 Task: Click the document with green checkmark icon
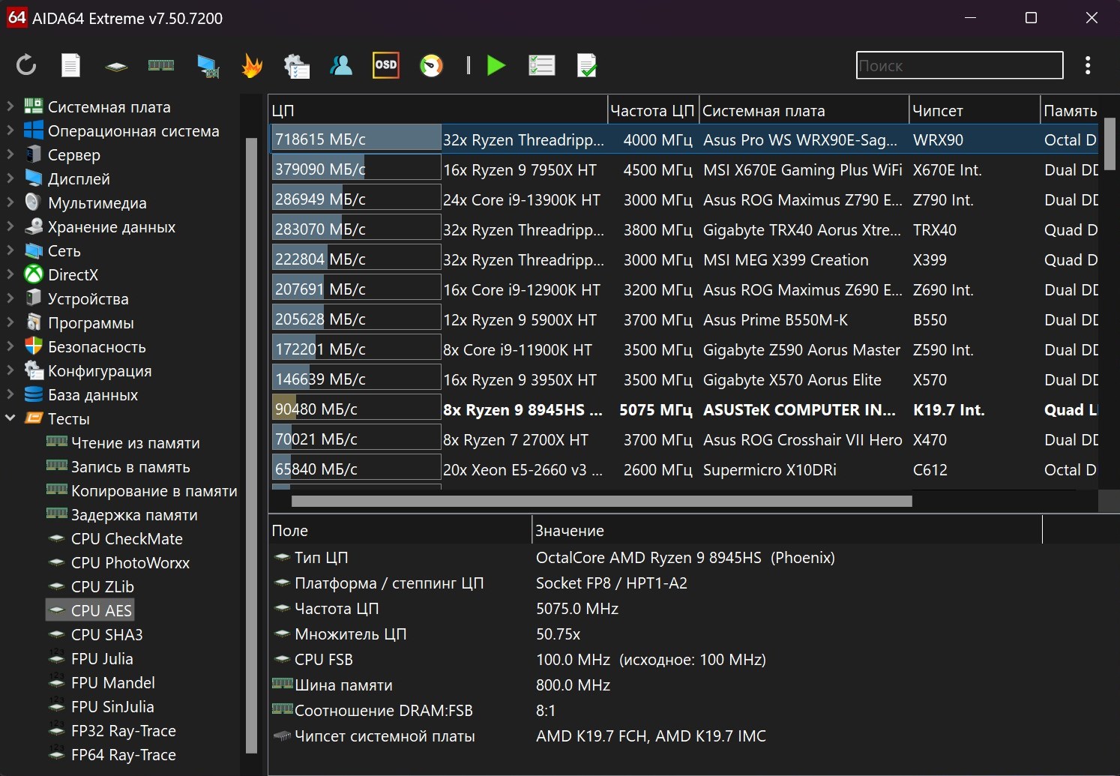click(587, 66)
